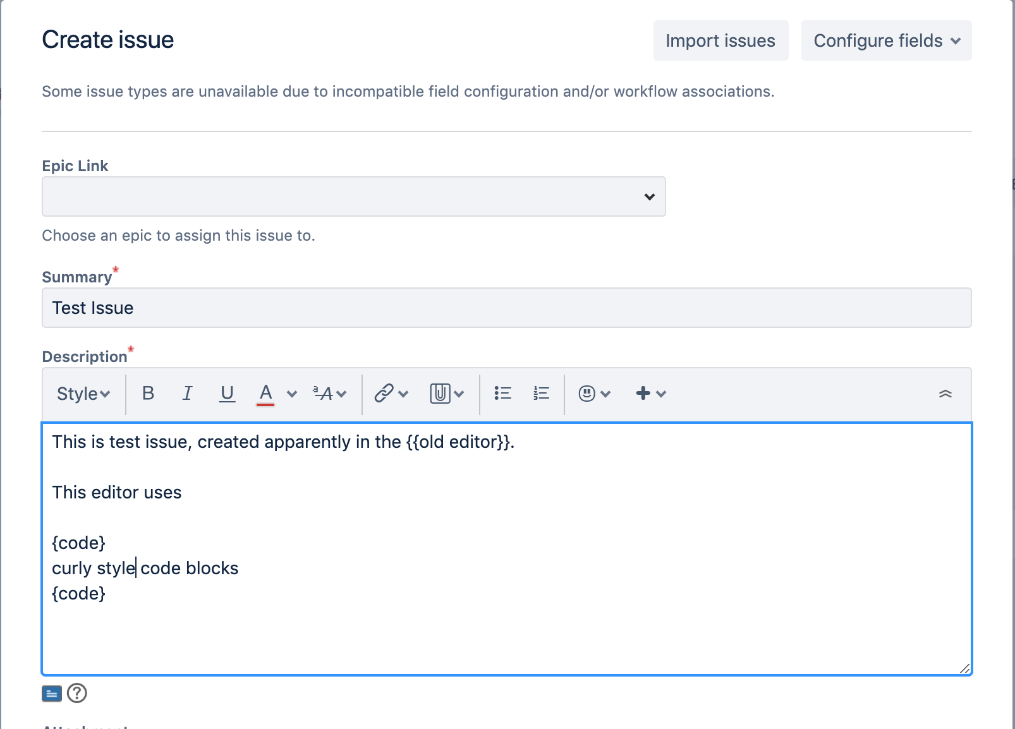
Task: Click the Summary field label
Action: (x=77, y=277)
